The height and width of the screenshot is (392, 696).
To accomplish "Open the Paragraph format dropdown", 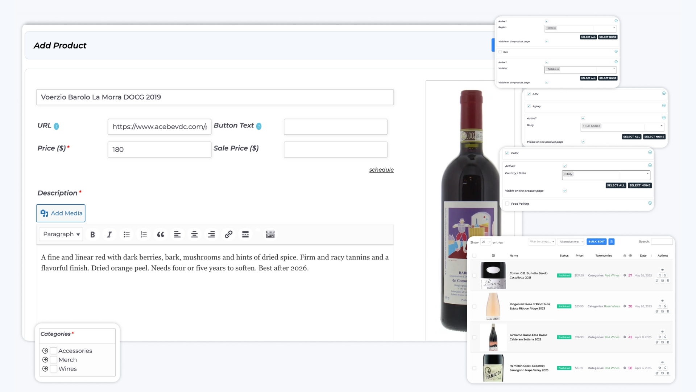I will click(x=61, y=234).
